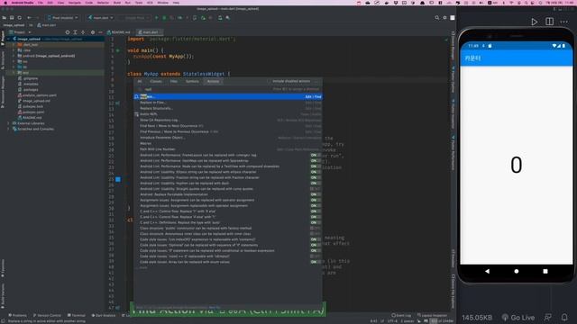Image resolution: width=577 pixels, height=324 pixels.
Task: Start debugging with the Debug bug icon
Action: (164, 18)
